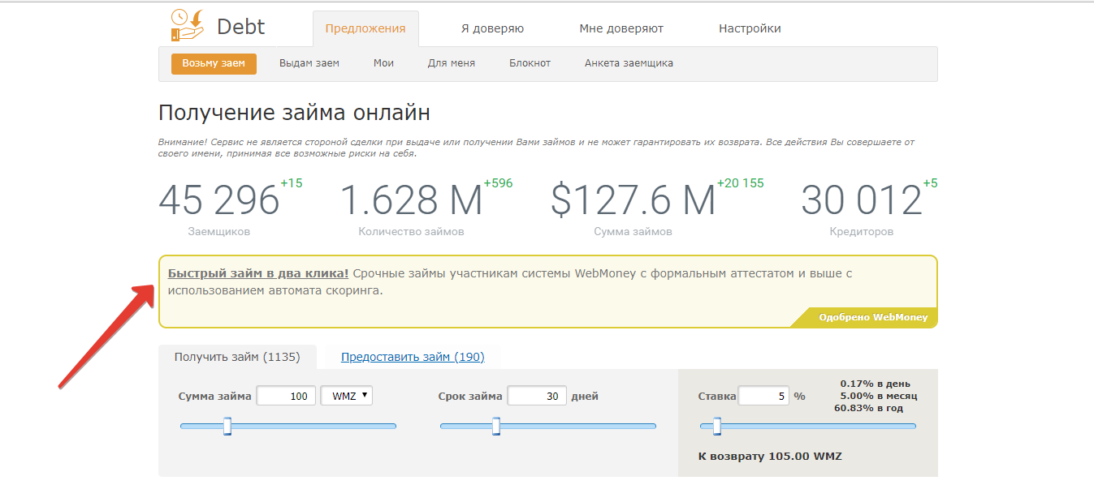Image resolution: width=1094 pixels, height=502 pixels.
Task: Open the Для меня section
Action: (452, 63)
